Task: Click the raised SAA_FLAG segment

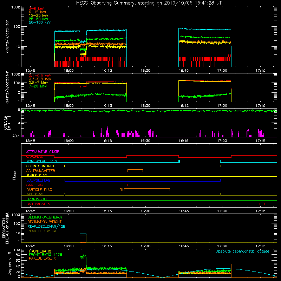Action: pyautogui.click(x=150, y=185)
